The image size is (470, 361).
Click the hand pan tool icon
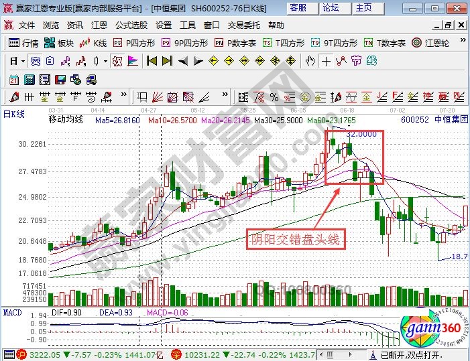[310, 61]
